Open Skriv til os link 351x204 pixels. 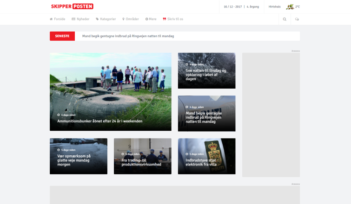(175, 19)
